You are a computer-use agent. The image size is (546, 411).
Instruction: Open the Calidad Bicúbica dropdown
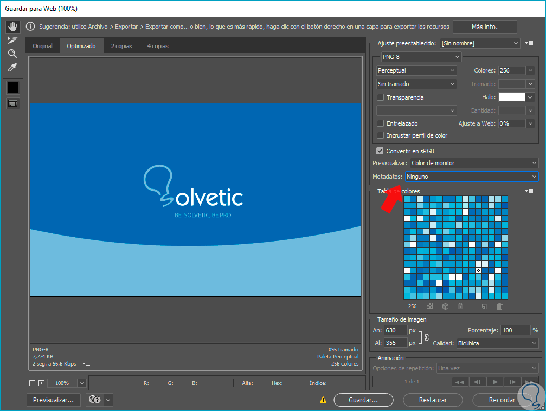click(x=497, y=343)
